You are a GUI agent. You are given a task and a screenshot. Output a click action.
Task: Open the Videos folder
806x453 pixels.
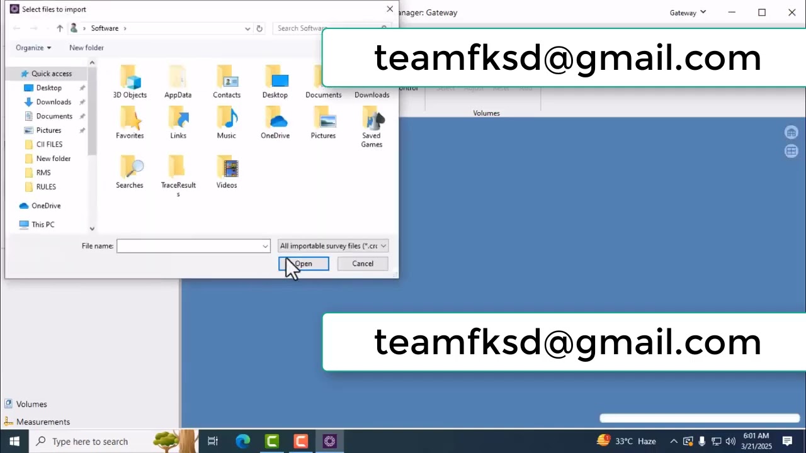(227, 172)
